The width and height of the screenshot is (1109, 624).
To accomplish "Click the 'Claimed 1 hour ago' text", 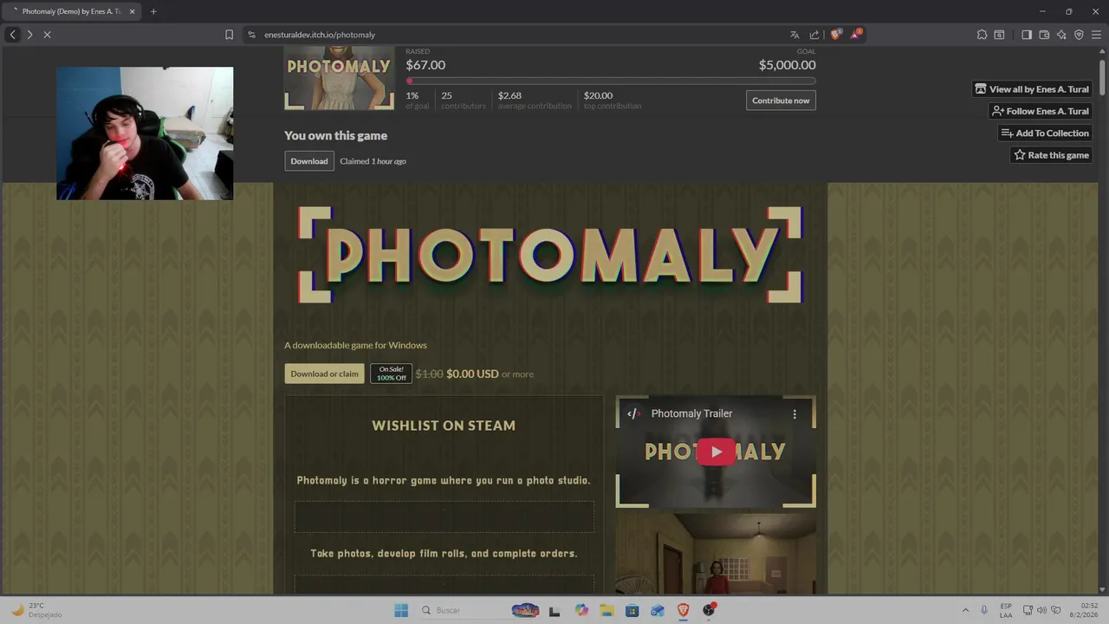I will [373, 161].
